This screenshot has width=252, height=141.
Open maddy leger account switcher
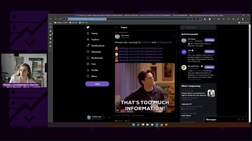99,117
